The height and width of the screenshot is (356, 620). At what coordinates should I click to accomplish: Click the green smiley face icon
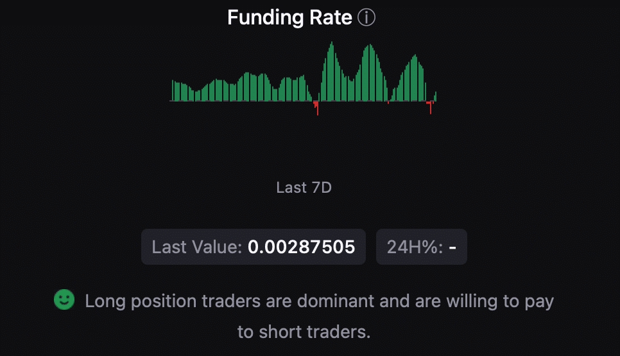pos(64,300)
